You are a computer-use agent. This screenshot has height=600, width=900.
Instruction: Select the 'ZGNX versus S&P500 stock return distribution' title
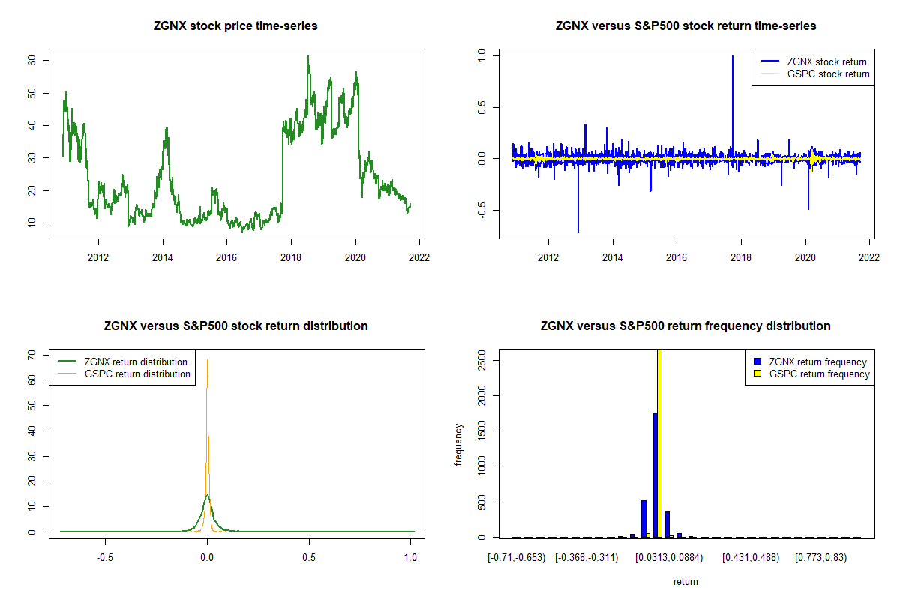pyautogui.click(x=235, y=326)
